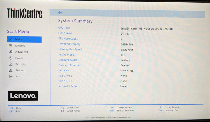
Task: Select the CPU Type label
Action: coord(64,28)
